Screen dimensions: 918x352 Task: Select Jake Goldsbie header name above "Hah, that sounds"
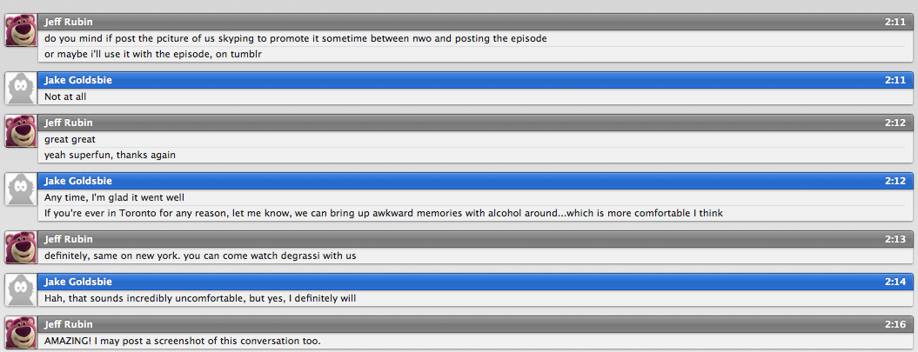click(77, 282)
